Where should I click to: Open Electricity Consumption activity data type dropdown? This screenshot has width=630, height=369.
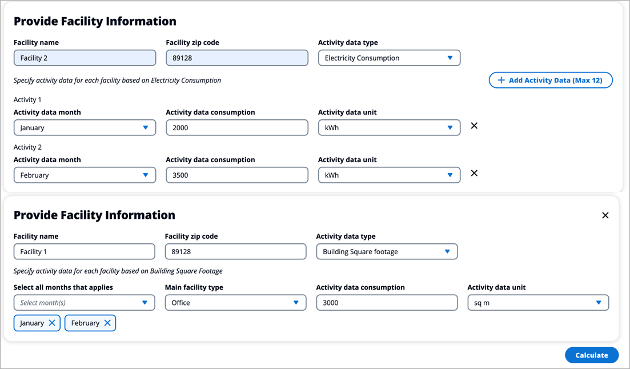coord(389,58)
